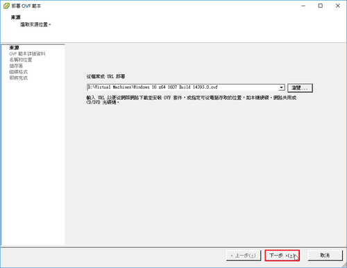The height and width of the screenshot is (268, 347).
Task: Maximize the 部署 OVF 範本 window
Action: (x=321, y=6)
